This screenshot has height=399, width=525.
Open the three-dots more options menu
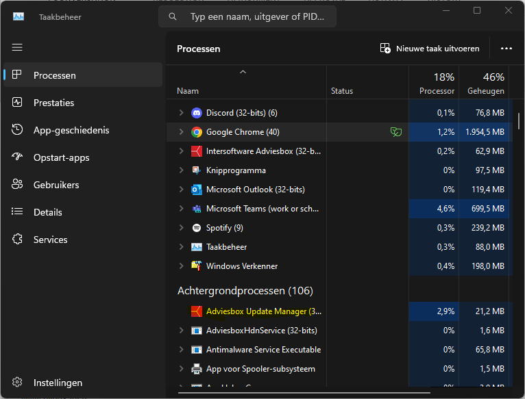(506, 49)
